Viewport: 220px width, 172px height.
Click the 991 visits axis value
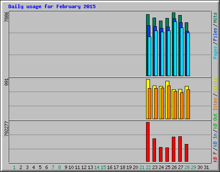[6, 82]
